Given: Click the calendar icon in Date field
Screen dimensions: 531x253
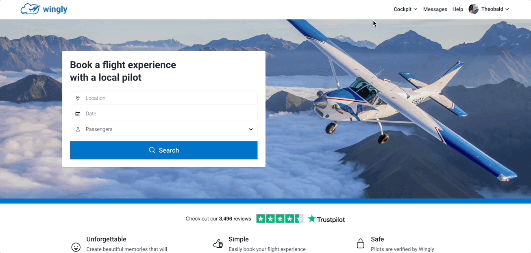Looking at the screenshot, I should [78, 114].
